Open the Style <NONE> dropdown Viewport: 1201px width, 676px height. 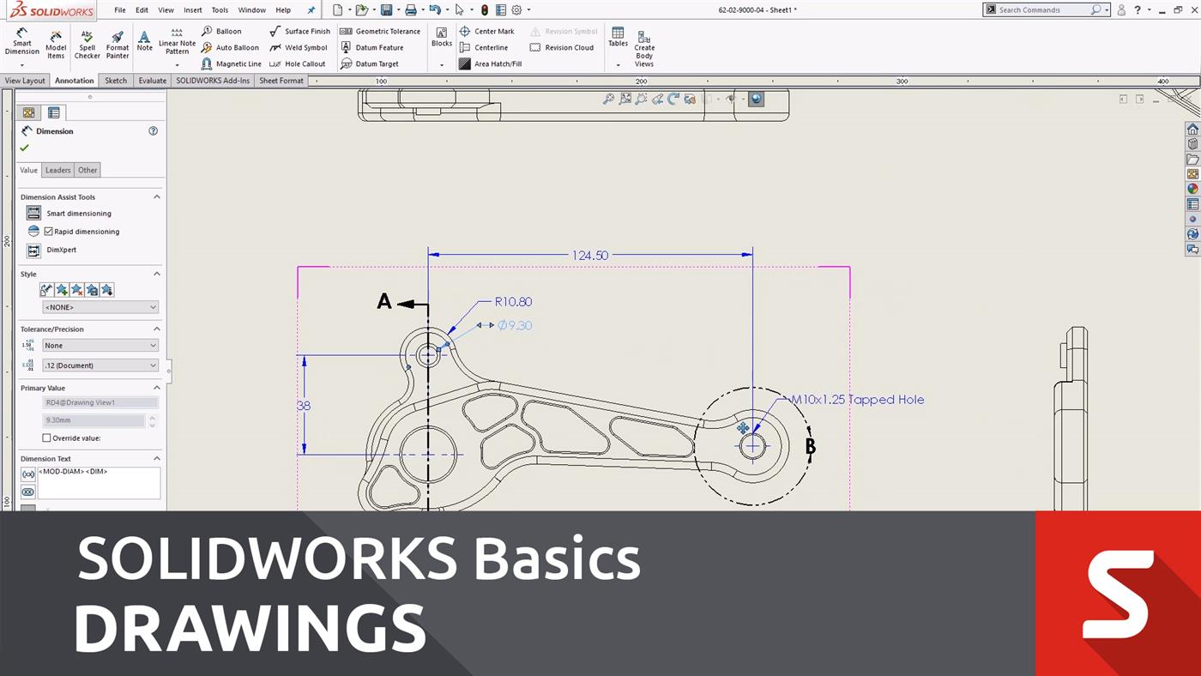coord(100,307)
